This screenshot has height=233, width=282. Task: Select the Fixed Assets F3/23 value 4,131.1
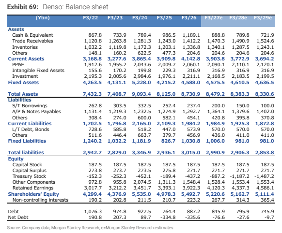[x=117, y=83]
